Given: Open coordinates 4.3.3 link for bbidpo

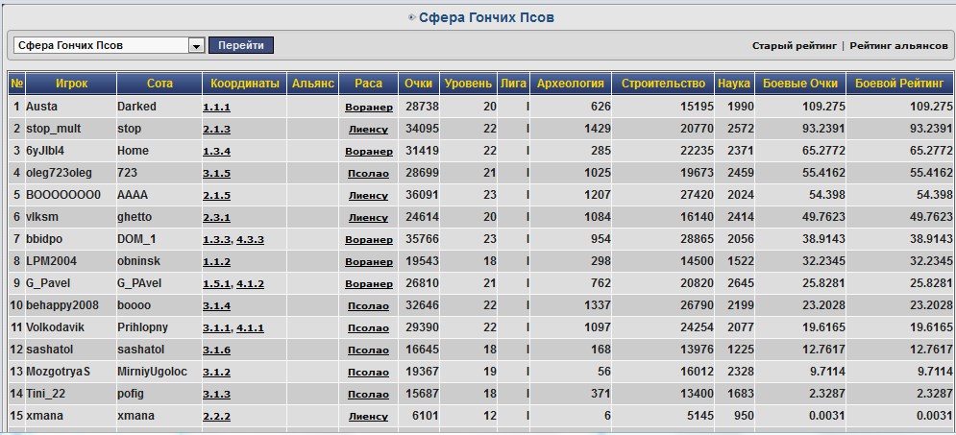Looking at the screenshot, I should pyautogui.click(x=250, y=239).
